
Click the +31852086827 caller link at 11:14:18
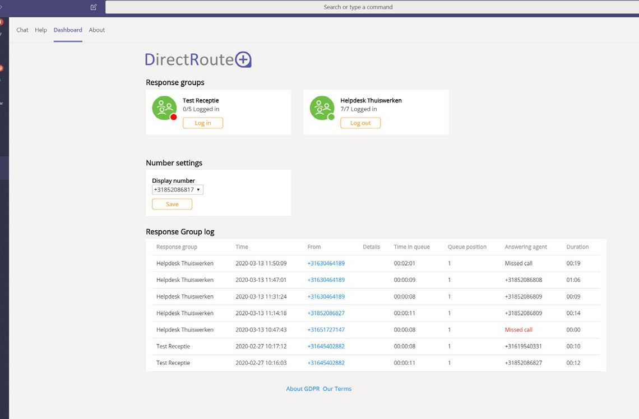326,313
